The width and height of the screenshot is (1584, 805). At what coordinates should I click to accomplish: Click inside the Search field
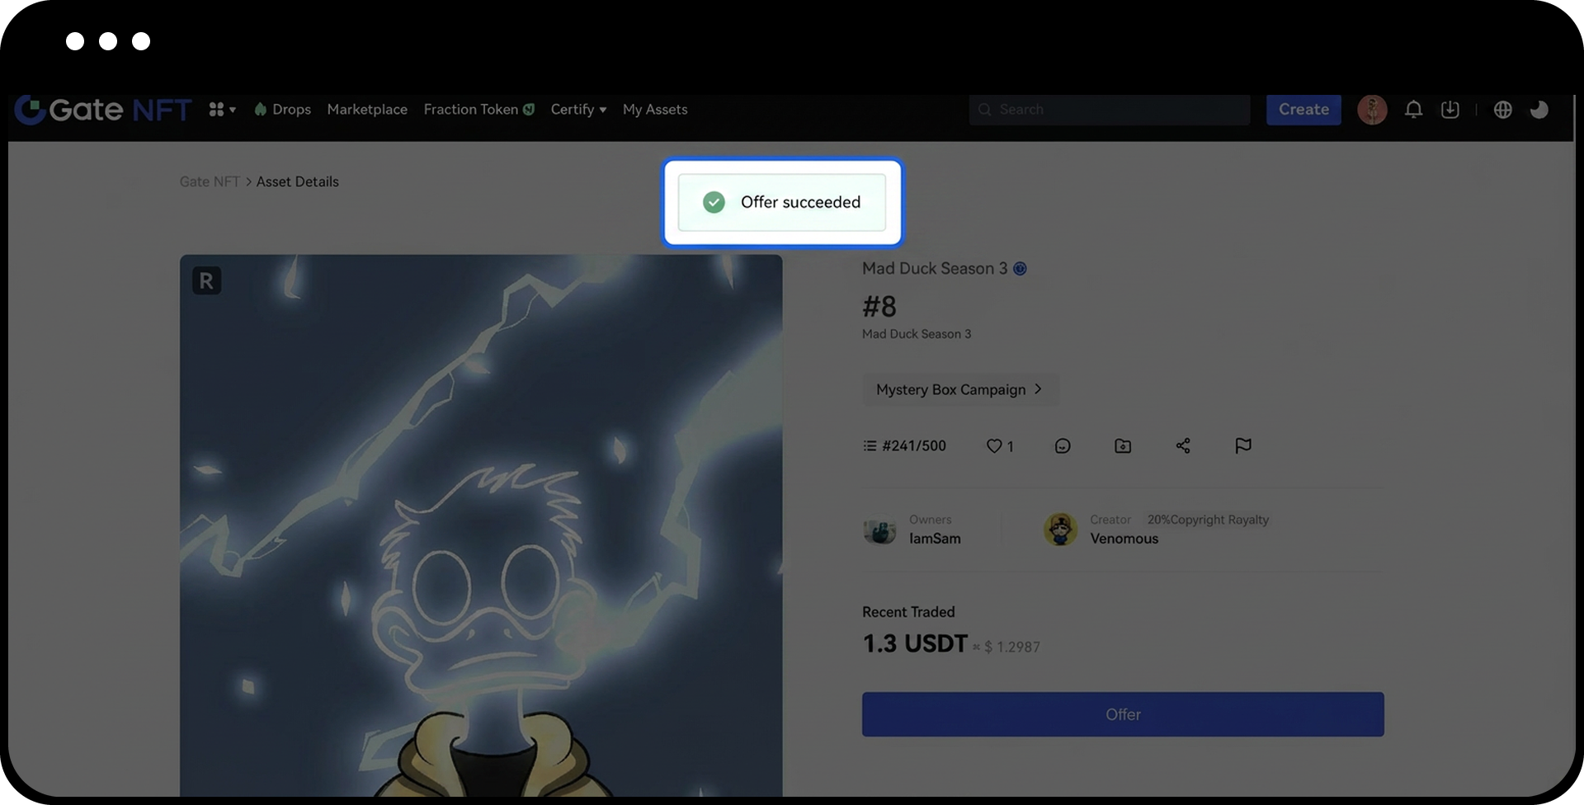pos(1110,110)
